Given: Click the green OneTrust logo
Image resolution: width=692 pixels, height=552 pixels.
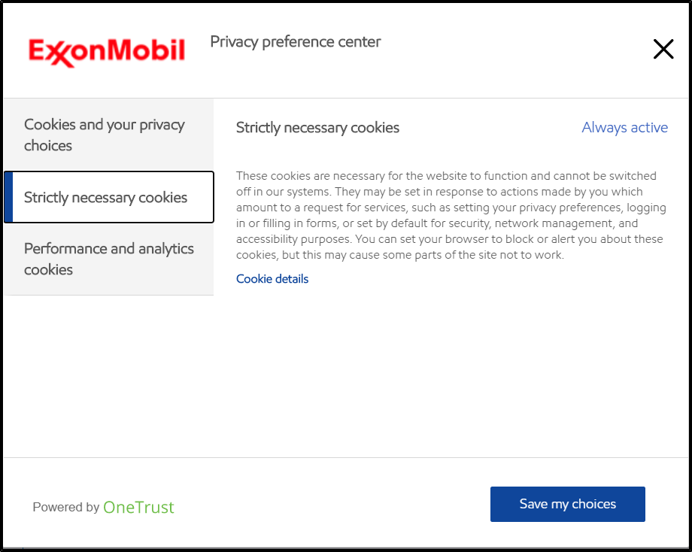Looking at the screenshot, I should (138, 508).
